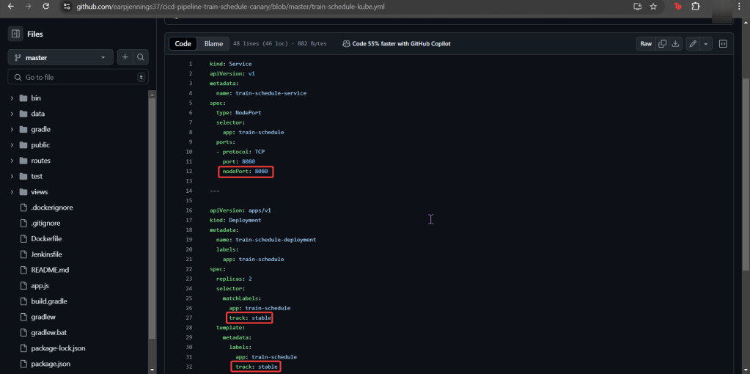Screen dimensions: 750x374
Task: Click the add file plus icon
Action: pos(125,57)
